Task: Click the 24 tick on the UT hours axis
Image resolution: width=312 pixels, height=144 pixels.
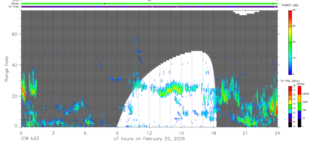Action: tap(277, 133)
